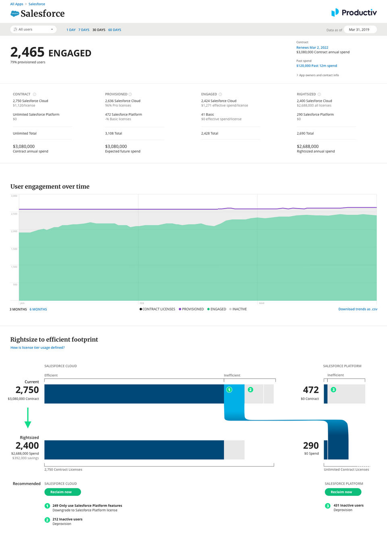Open the RIGHTSIZED info tooltip icon

[319, 94]
